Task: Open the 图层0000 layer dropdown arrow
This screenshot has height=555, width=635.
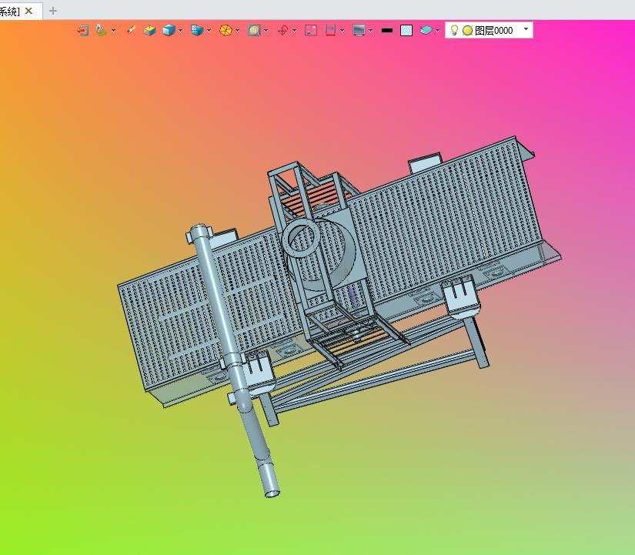Action: (x=526, y=28)
